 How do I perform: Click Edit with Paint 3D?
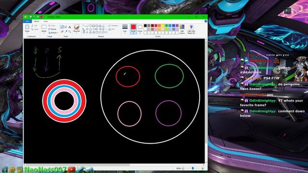point(191,29)
